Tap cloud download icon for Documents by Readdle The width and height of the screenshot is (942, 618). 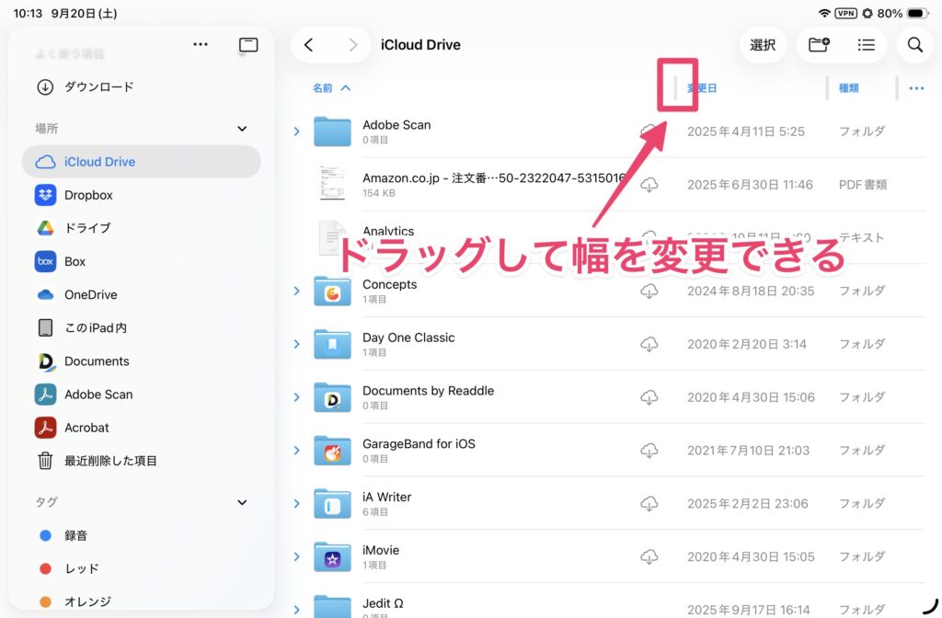[x=649, y=397]
